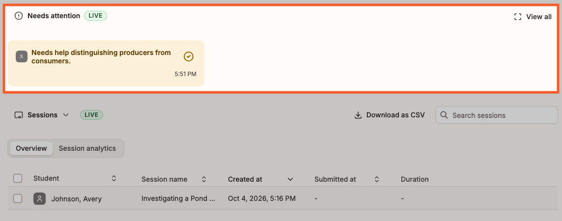Click the Duration column header
The width and height of the screenshot is (562, 221).
(415, 179)
